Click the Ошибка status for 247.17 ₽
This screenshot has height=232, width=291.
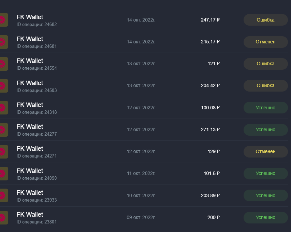point(265,20)
